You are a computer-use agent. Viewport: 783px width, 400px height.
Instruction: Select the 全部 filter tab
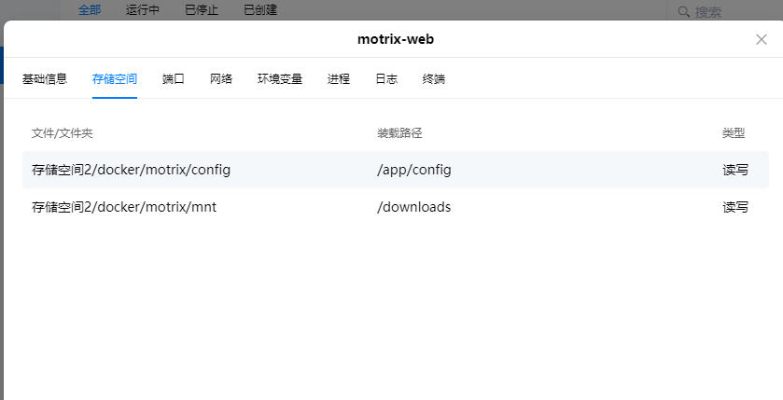pos(90,10)
